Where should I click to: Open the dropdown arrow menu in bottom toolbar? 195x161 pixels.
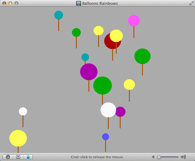tap(18, 157)
